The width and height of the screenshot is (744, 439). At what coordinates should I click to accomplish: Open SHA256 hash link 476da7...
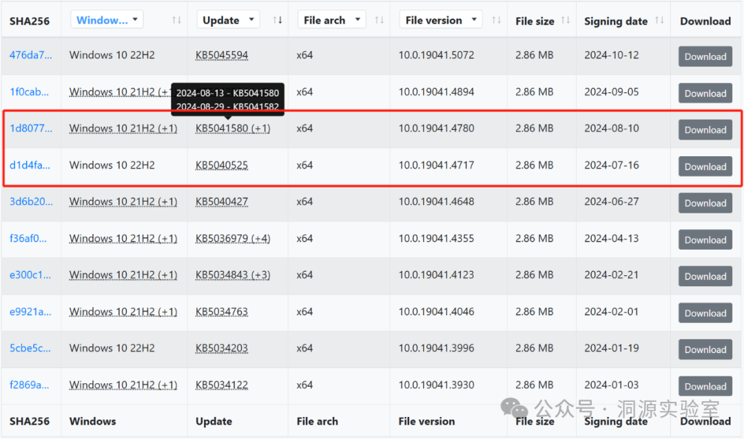[x=31, y=55]
